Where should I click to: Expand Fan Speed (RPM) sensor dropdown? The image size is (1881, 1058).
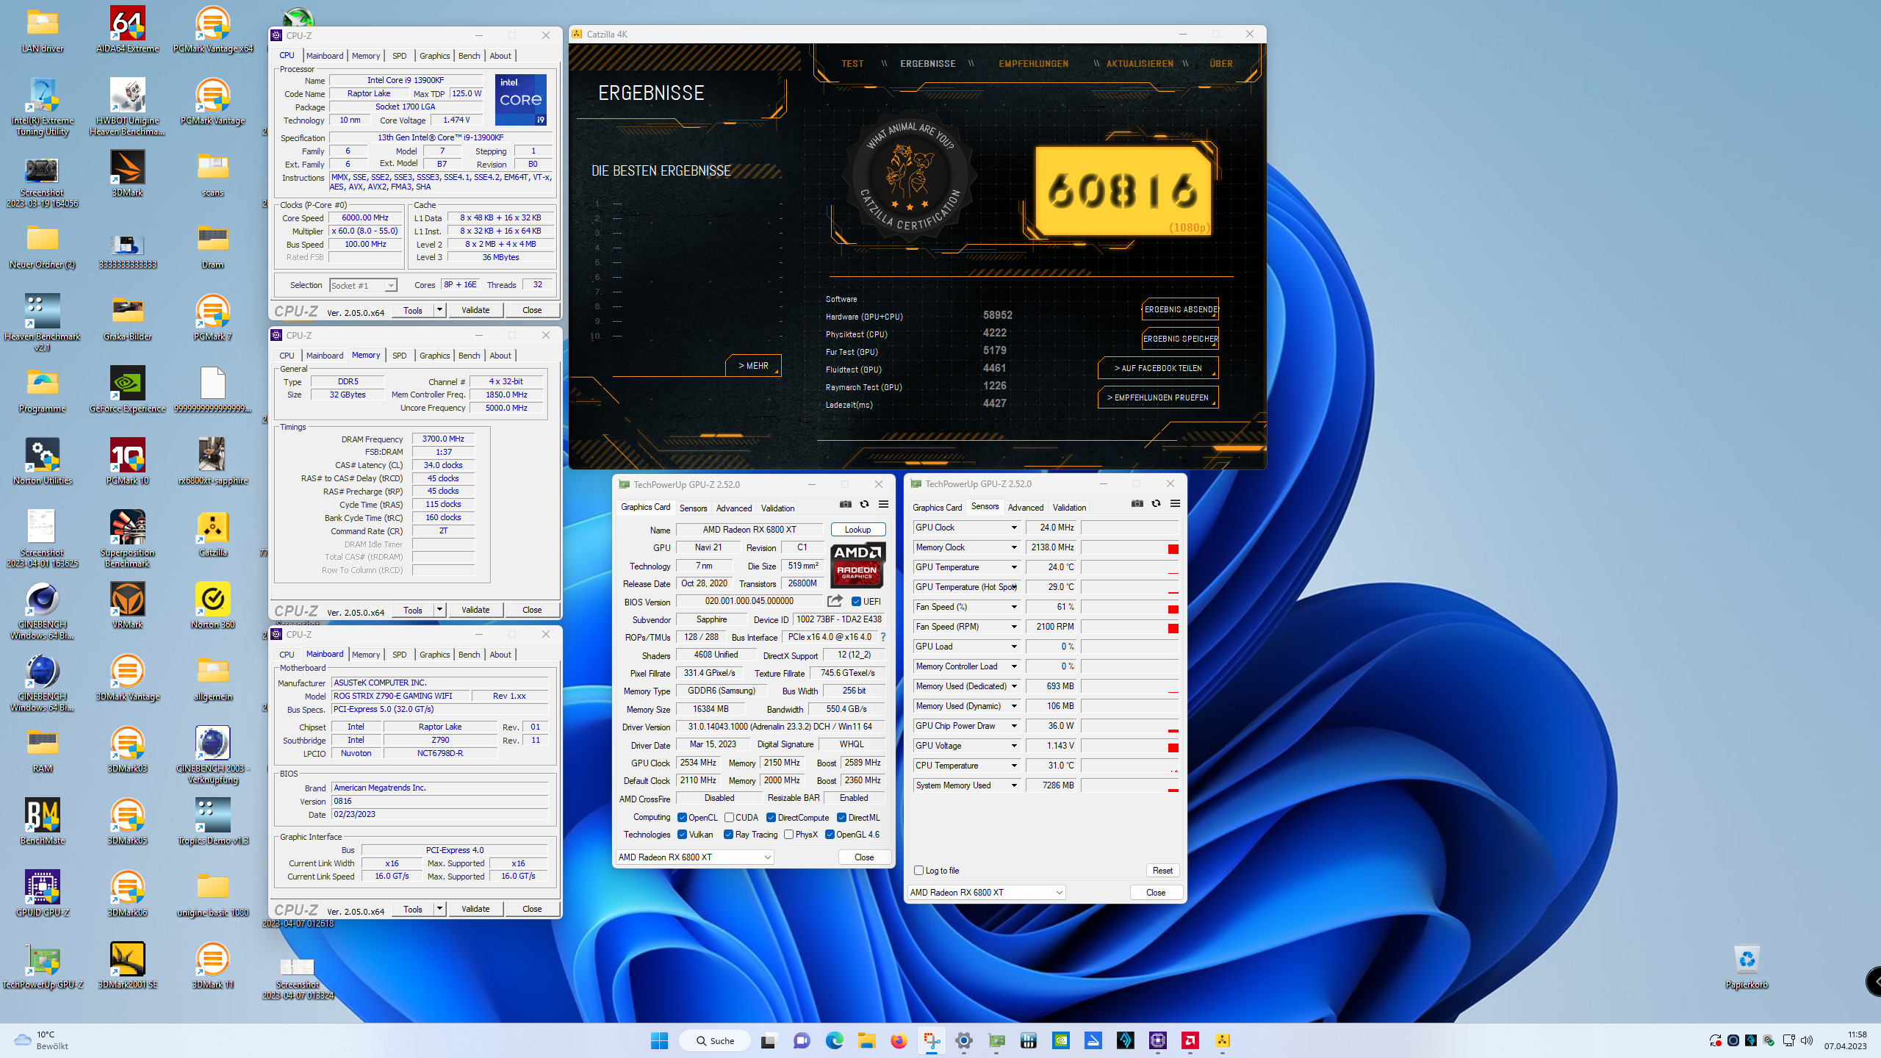(1014, 627)
